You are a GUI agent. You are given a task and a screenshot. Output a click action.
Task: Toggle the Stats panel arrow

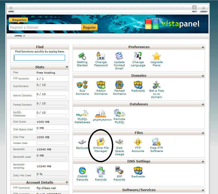click(67, 67)
